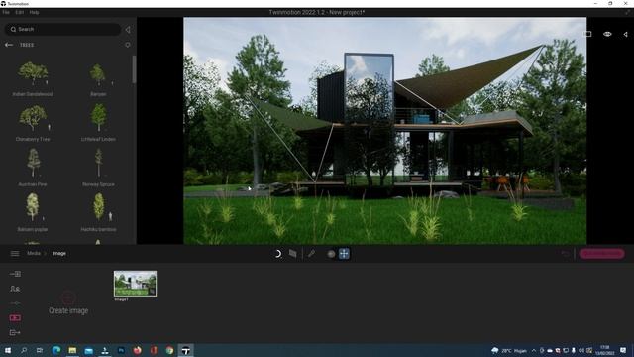Screen dimensions: 634x357
Task: Open Office icon on taskbar
Action: [154, 350]
